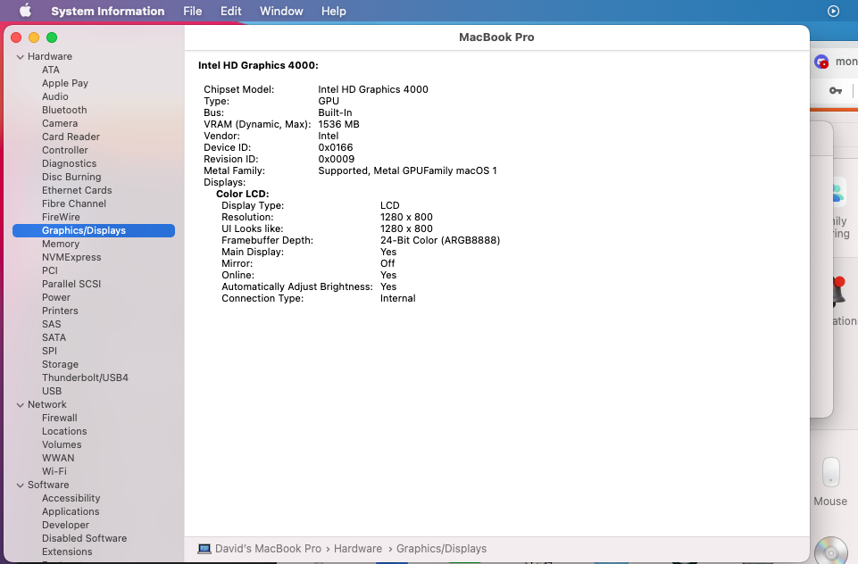Select Disc Burning in the sidebar

(x=71, y=178)
